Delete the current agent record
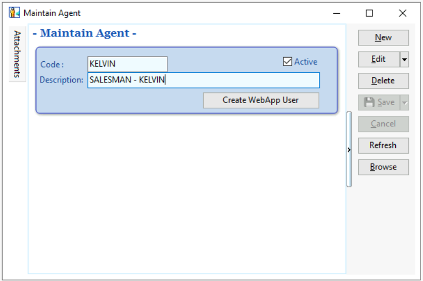This screenshot has width=423, height=281. click(383, 81)
